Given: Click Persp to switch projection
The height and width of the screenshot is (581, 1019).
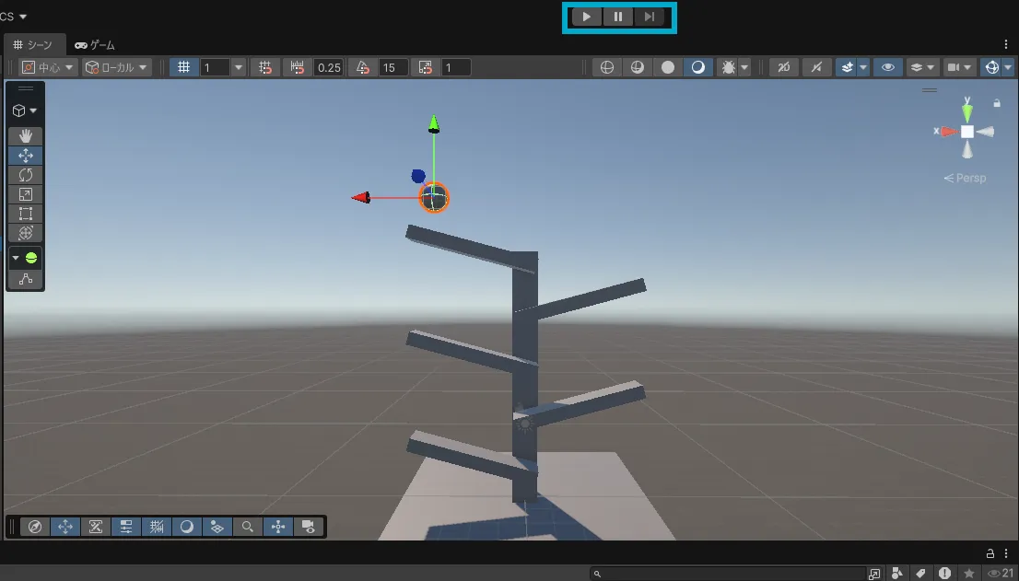Looking at the screenshot, I should pos(965,178).
